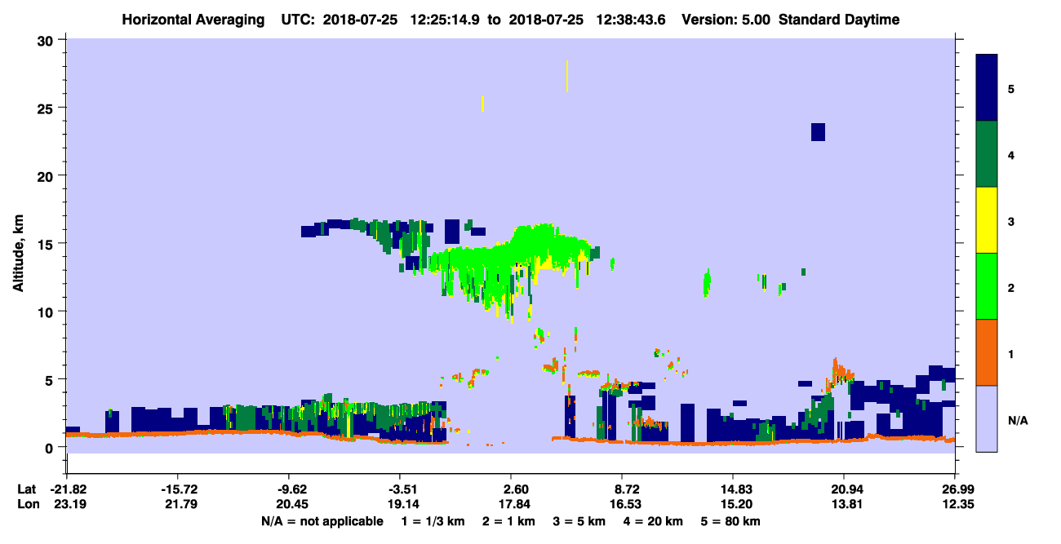
Task: Click the tall yellow streak near 27 km altitude
Action: (x=566, y=76)
